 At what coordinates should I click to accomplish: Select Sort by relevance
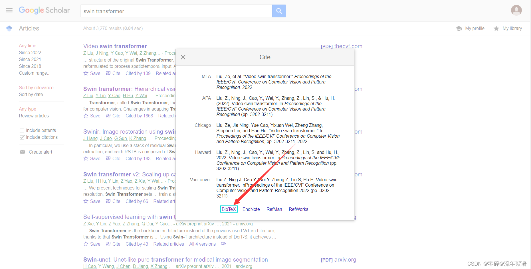pos(36,87)
